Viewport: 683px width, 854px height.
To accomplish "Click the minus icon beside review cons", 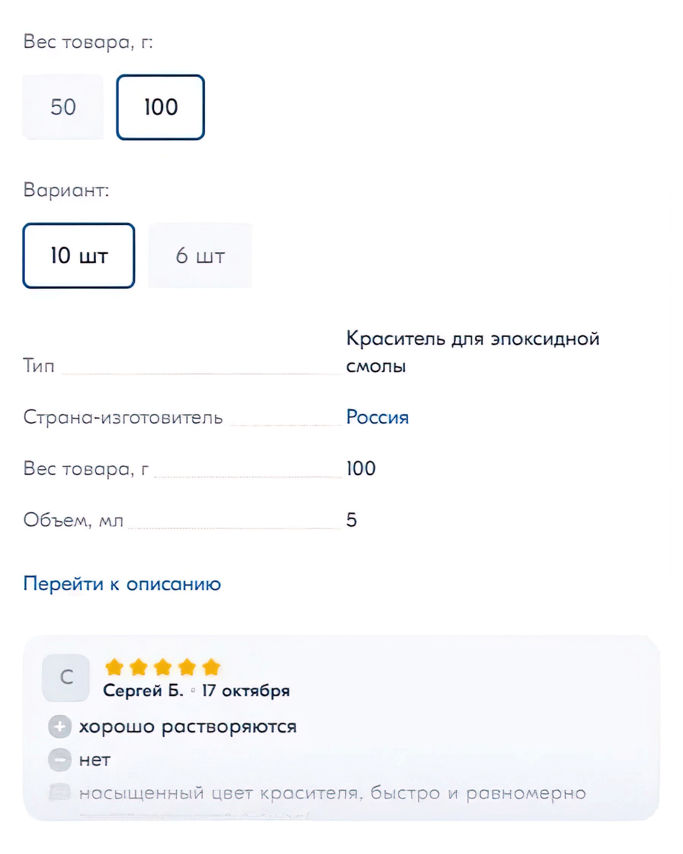I will (60, 760).
